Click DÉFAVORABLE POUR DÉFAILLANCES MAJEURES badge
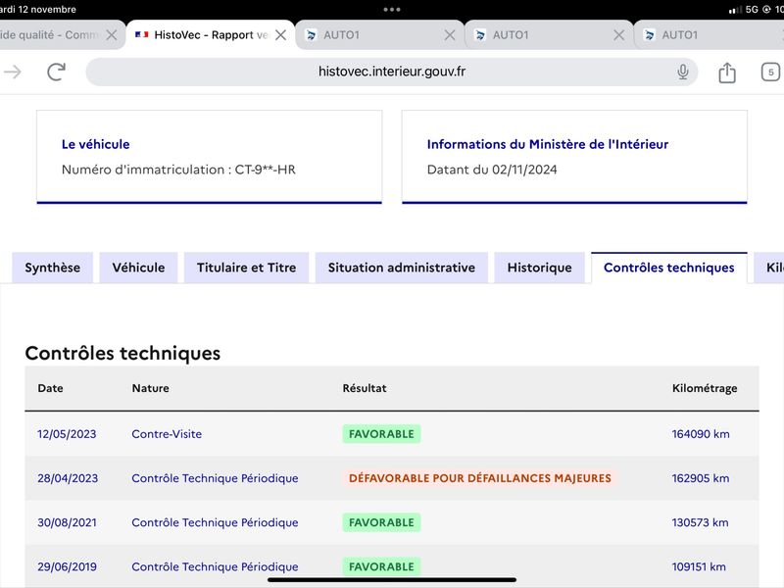This screenshot has height=588, width=784. [479, 478]
